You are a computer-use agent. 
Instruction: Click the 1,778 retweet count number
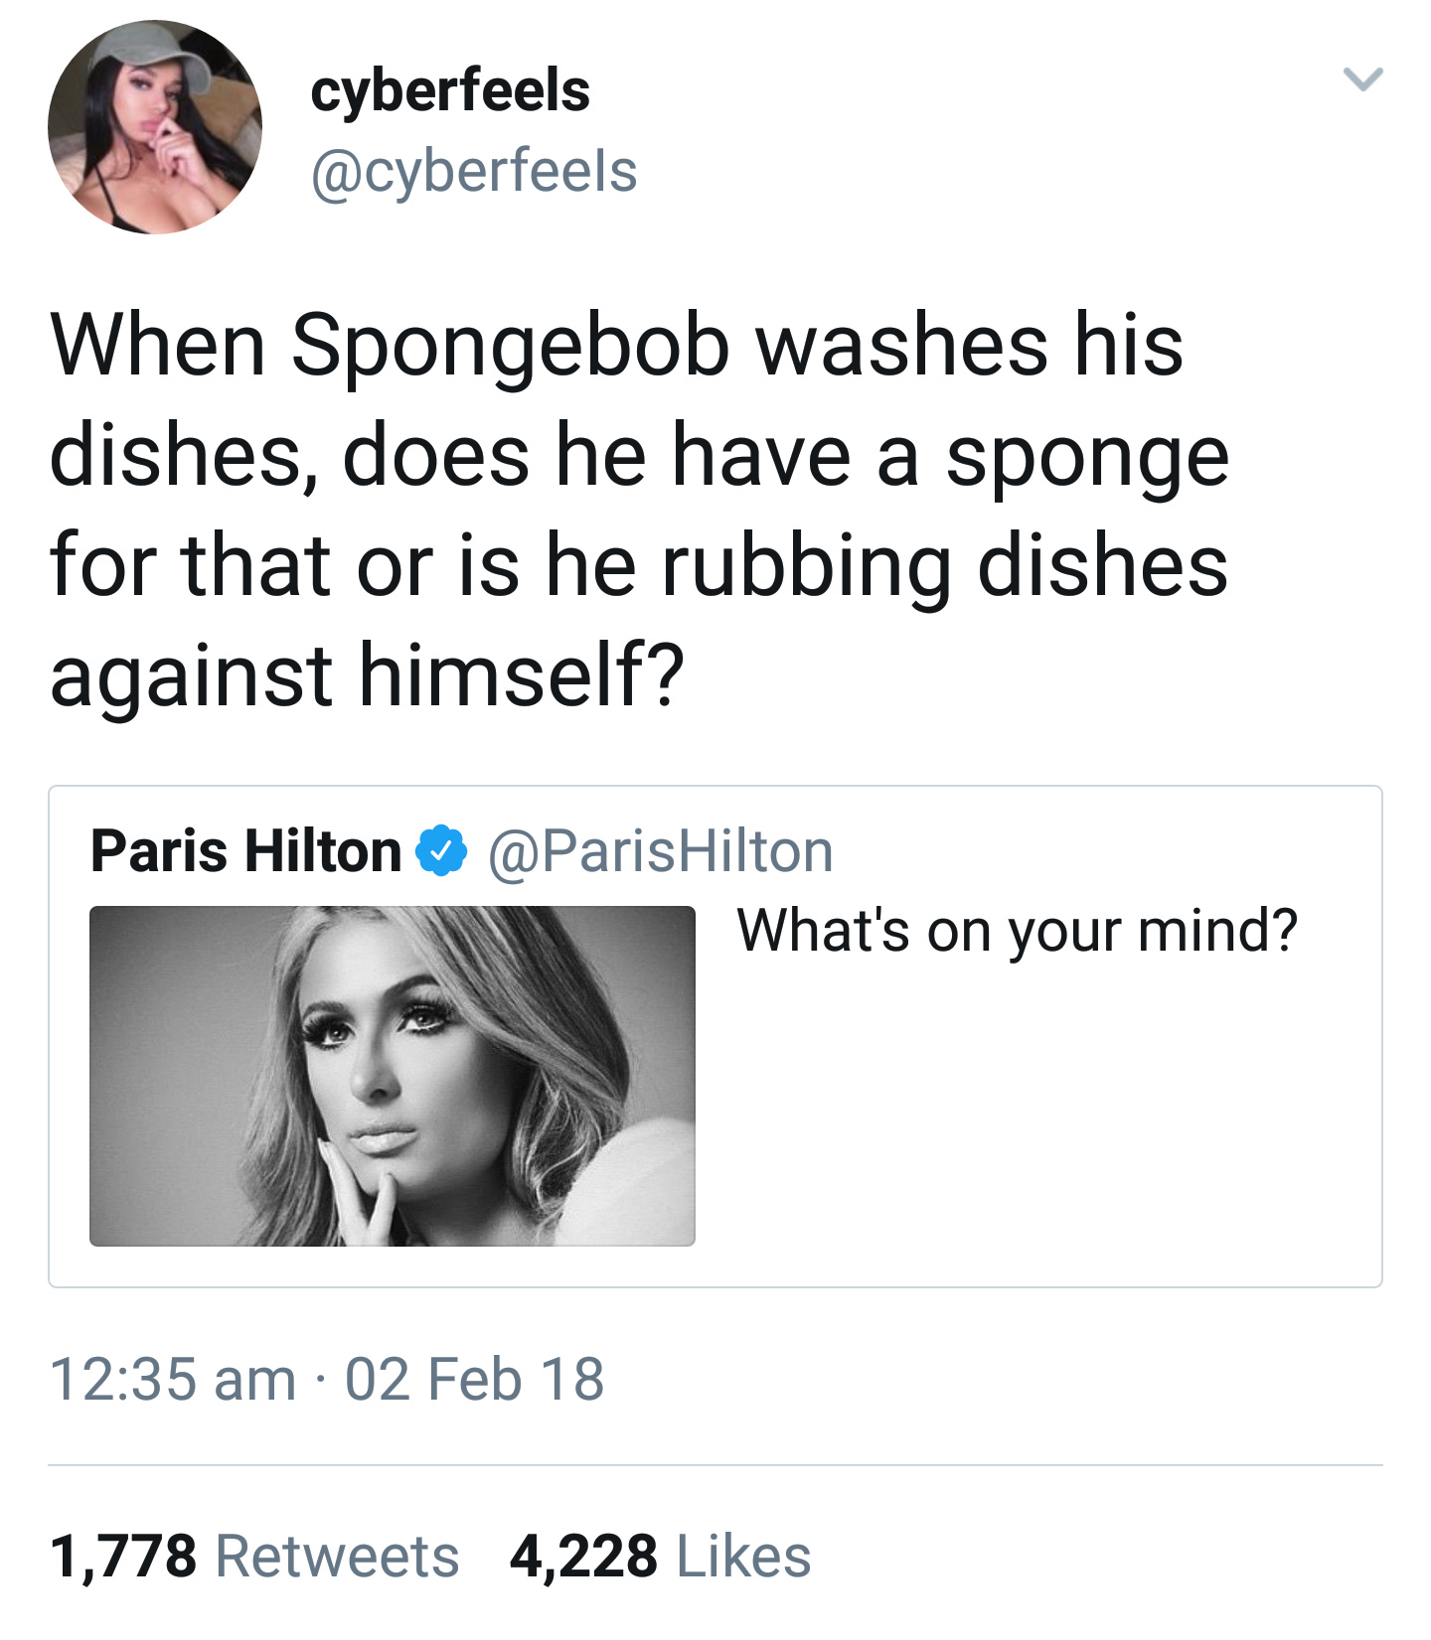[123, 1556]
